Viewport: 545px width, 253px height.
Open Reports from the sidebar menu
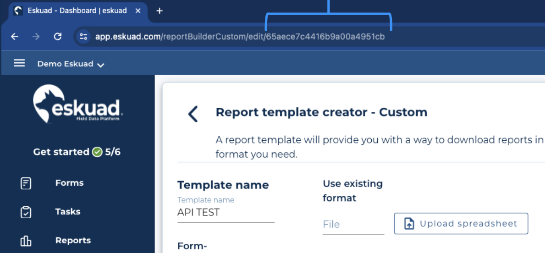73,241
